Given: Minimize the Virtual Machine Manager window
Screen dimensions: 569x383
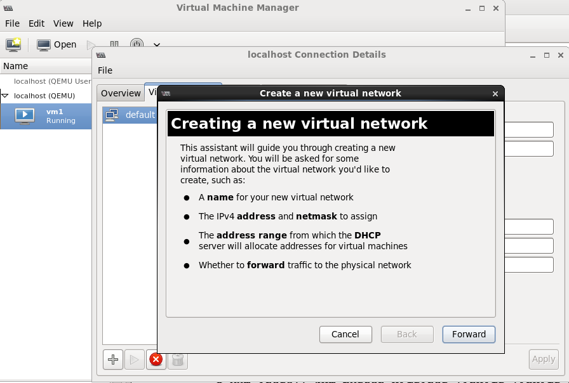Looking at the screenshot, I should click(x=468, y=9).
